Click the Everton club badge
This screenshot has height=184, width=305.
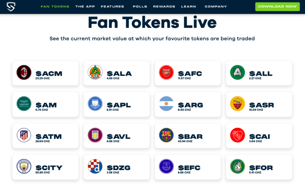coord(166,166)
